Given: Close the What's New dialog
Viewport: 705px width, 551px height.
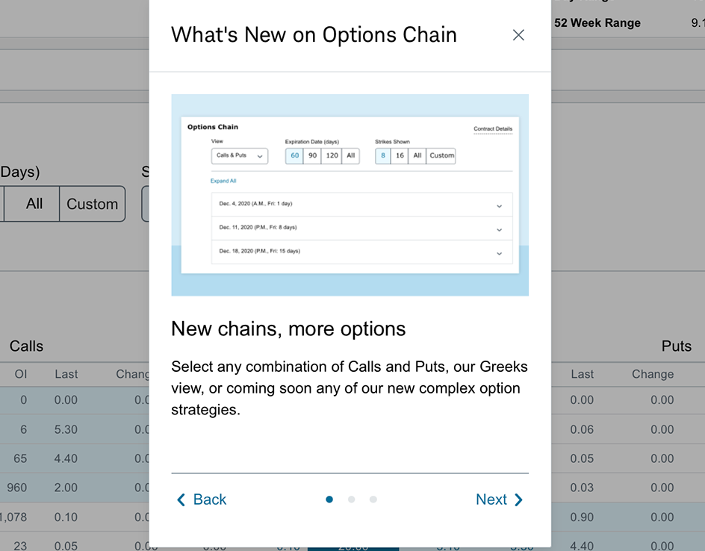Looking at the screenshot, I should pyautogui.click(x=518, y=35).
